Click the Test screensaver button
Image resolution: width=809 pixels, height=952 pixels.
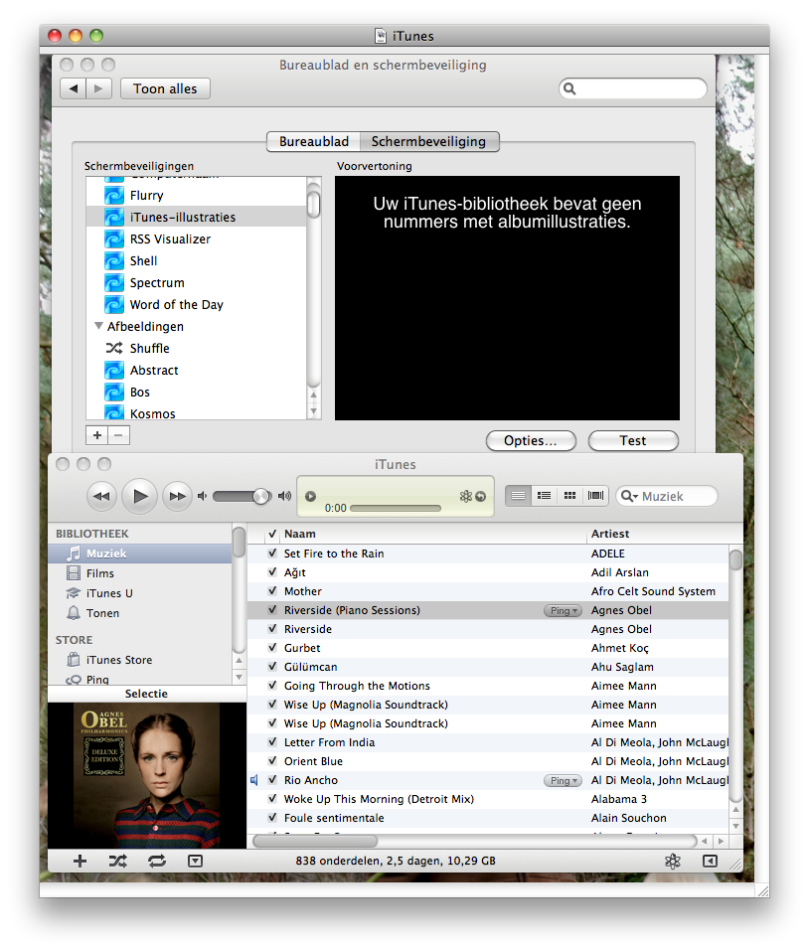(x=633, y=441)
